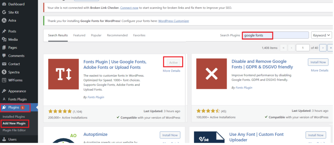Click the Autoptimize plugin logo
Image resolution: width=334 pixels, height=145 pixels.
click(x=64, y=138)
